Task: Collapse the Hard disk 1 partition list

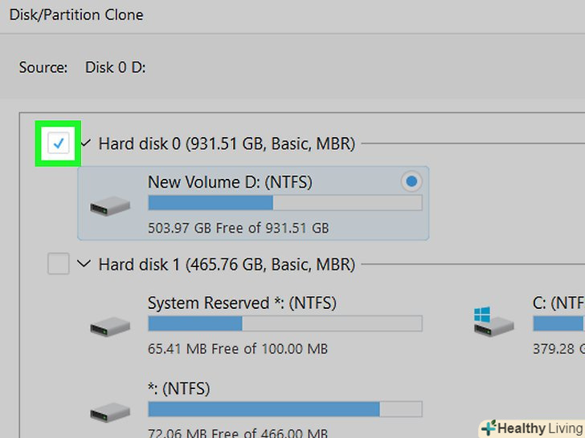Action: pos(84,263)
